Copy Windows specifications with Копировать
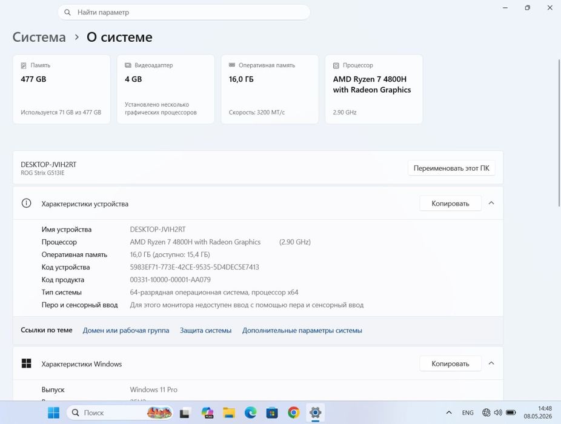The image size is (561, 424). coord(450,363)
